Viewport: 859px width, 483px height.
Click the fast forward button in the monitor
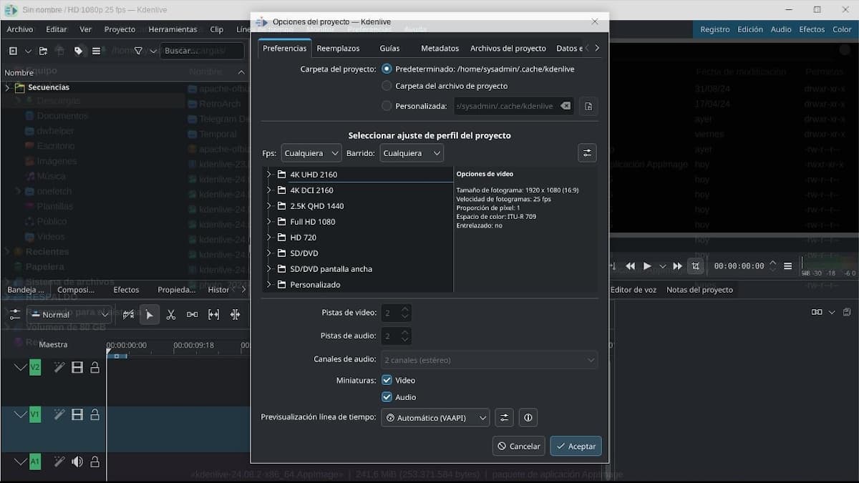pos(677,265)
